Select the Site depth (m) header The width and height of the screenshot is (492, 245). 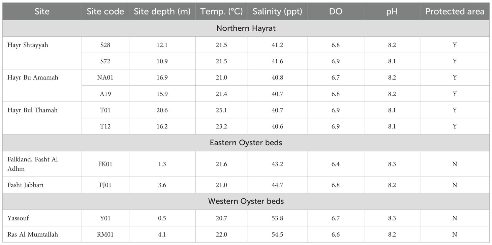tap(162, 11)
